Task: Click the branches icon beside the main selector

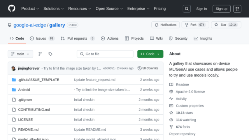Action: [40, 54]
